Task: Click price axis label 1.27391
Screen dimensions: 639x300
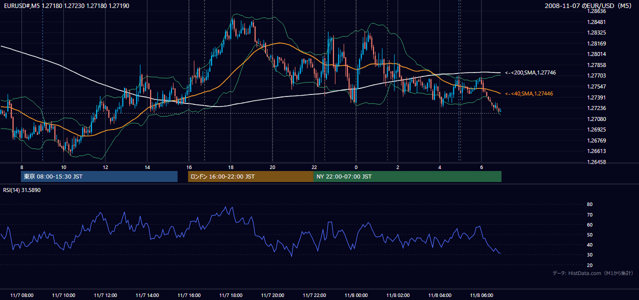Action: click(597, 97)
